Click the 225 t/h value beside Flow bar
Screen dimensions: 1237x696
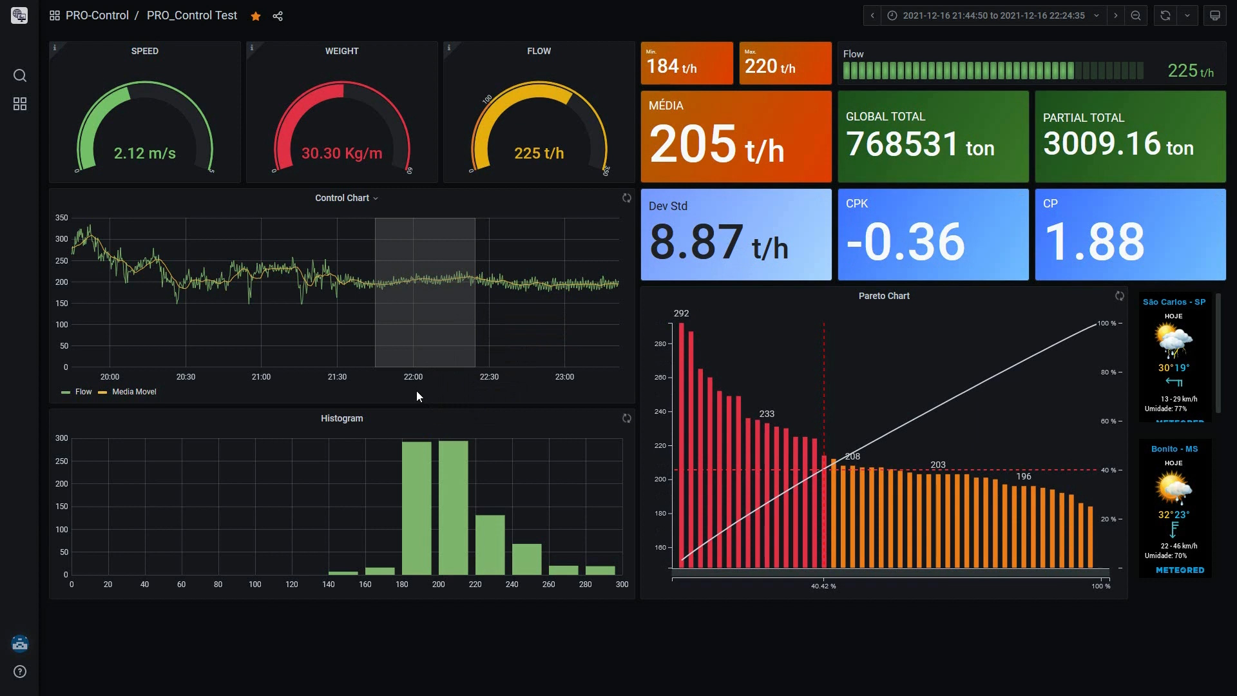coord(1191,71)
